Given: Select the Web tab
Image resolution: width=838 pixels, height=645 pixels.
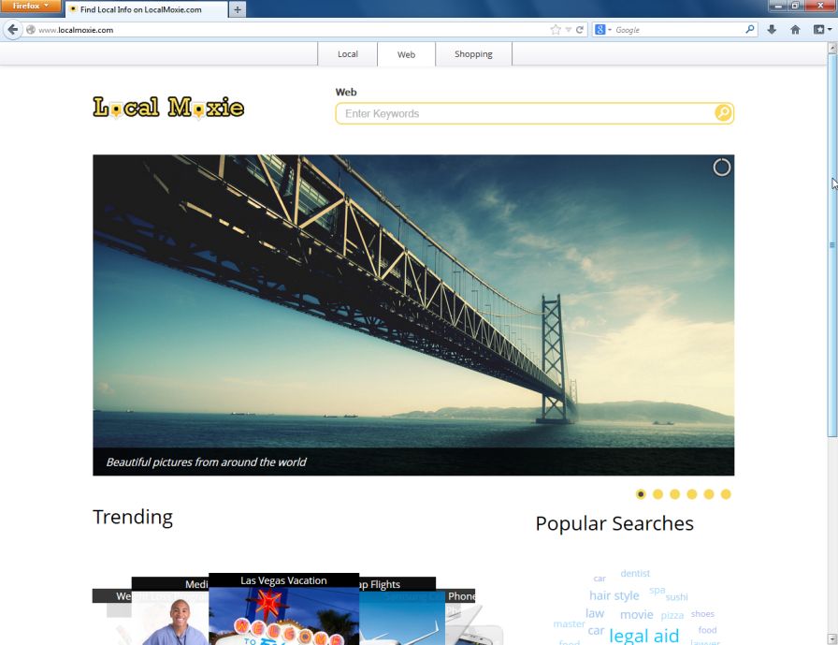Looking at the screenshot, I should [406, 54].
